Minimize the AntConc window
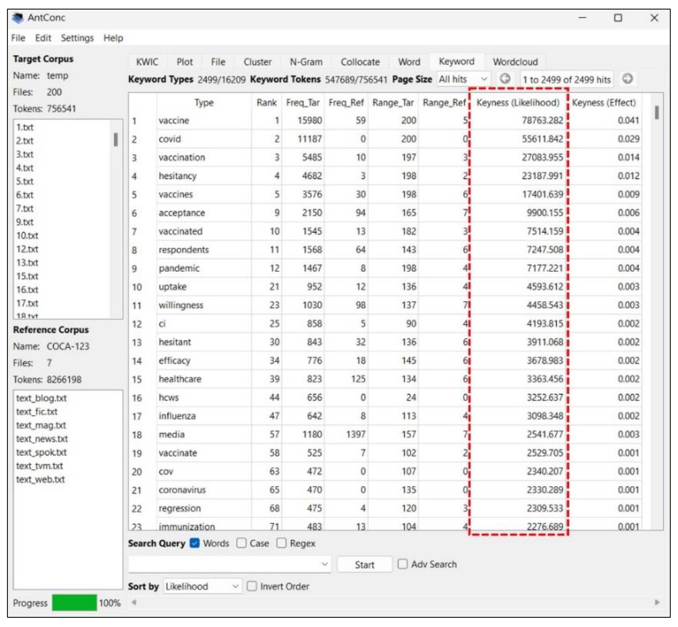678x627 pixels. click(x=582, y=18)
